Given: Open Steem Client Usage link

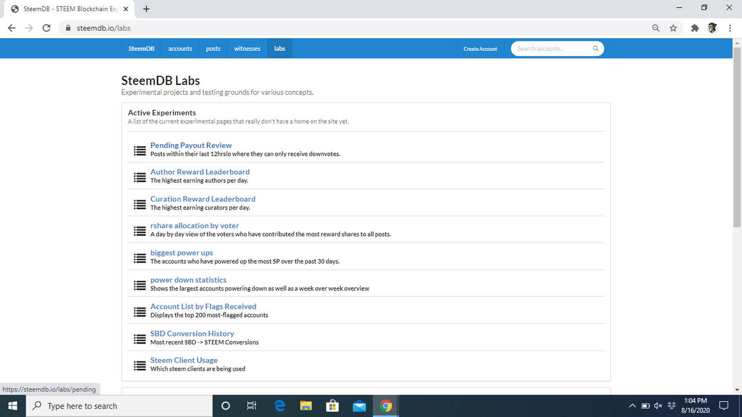Looking at the screenshot, I should (x=184, y=360).
